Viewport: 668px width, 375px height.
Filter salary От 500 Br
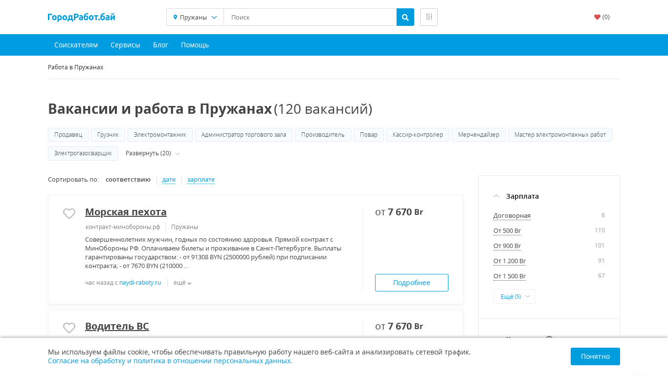pos(507,231)
